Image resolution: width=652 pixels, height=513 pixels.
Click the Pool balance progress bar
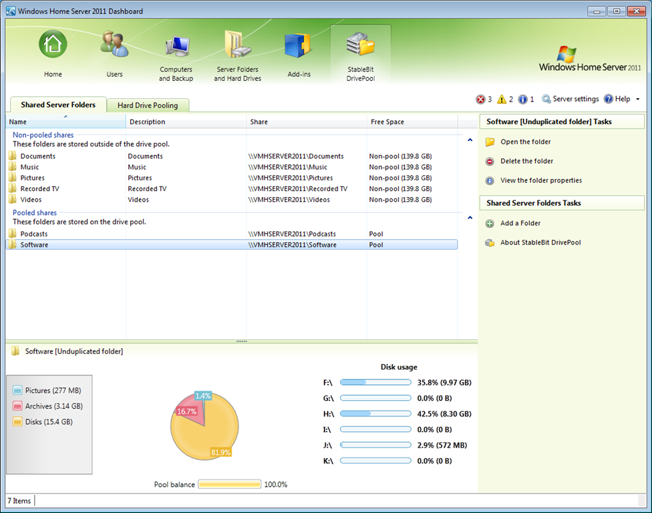(230, 484)
